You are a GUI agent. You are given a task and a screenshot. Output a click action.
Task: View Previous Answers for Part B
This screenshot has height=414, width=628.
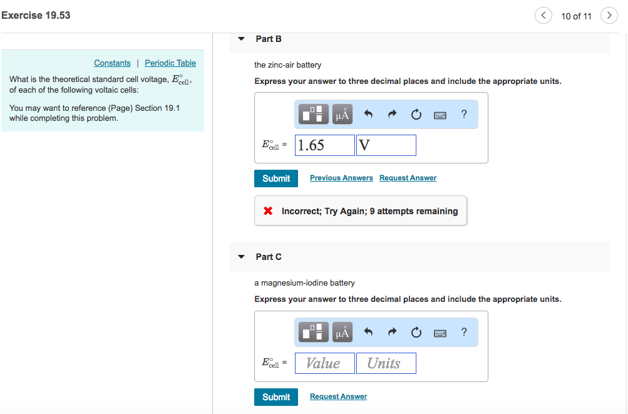point(341,178)
